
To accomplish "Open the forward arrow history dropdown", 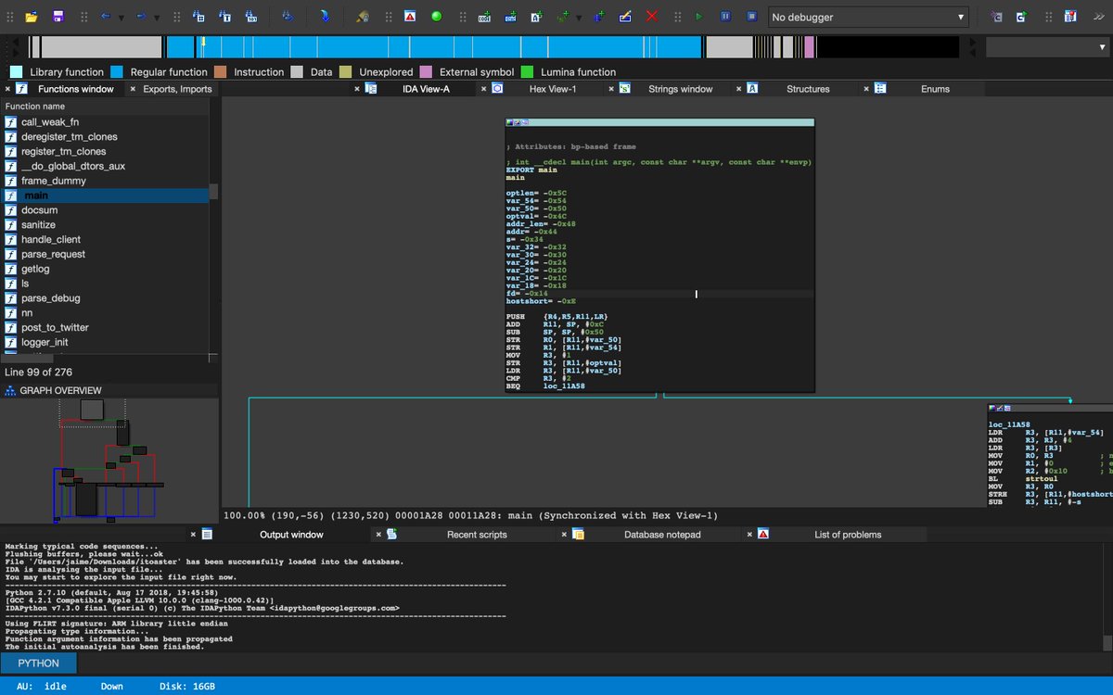I will click(157, 18).
